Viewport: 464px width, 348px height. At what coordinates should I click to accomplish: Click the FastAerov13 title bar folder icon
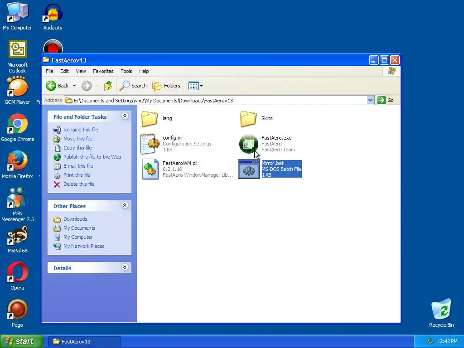pyautogui.click(x=46, y=60)
